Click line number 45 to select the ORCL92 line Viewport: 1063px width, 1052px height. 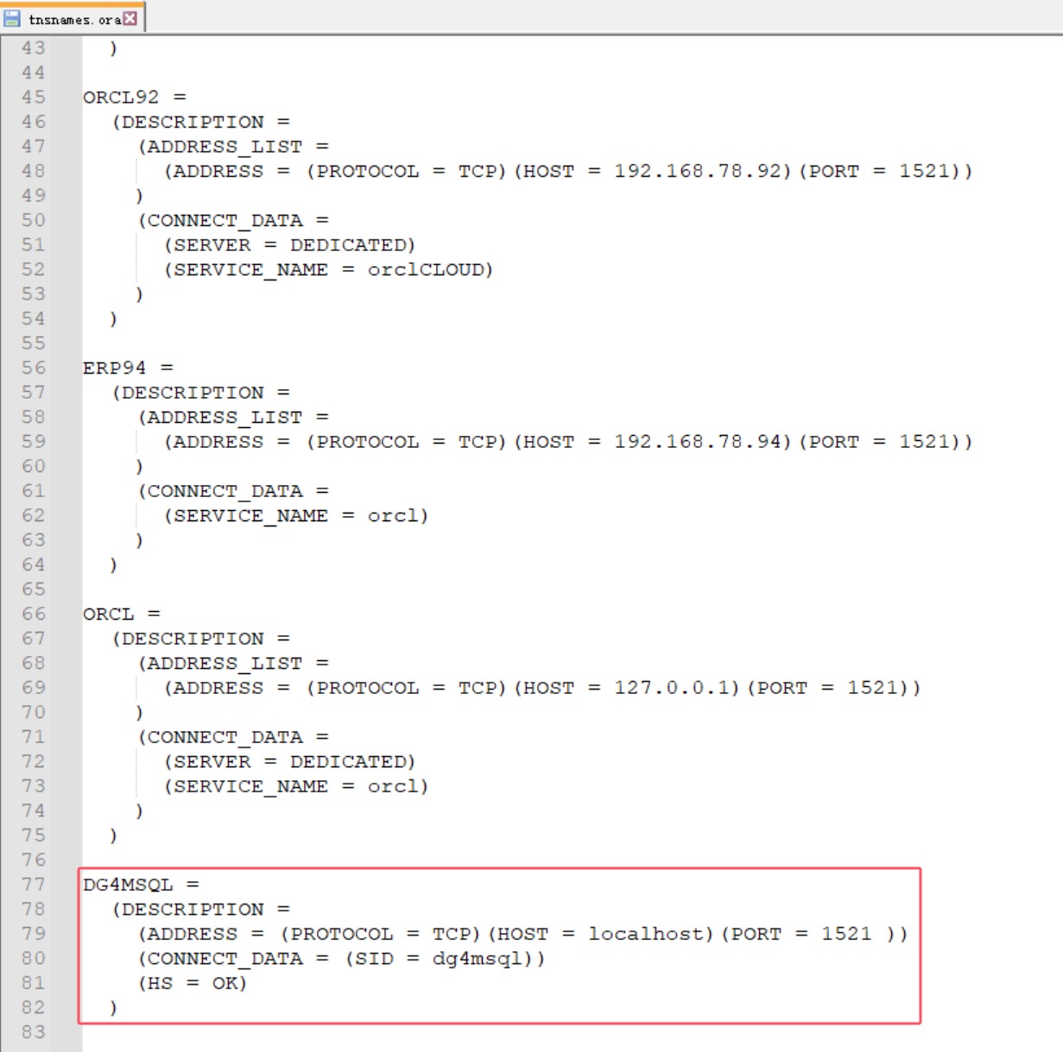click(x=35, y=98)
